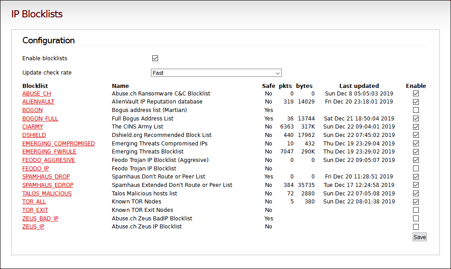Open the ALIENVAULT blocklist link

pyautogui.click(x=38, y=102)
